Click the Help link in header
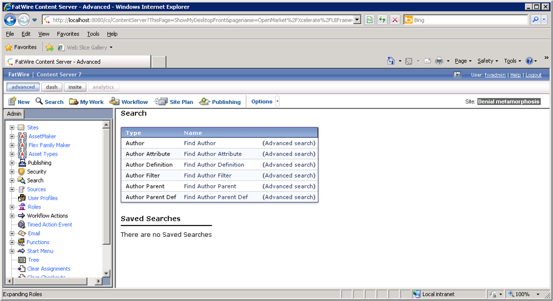 (x=515, y=75)
